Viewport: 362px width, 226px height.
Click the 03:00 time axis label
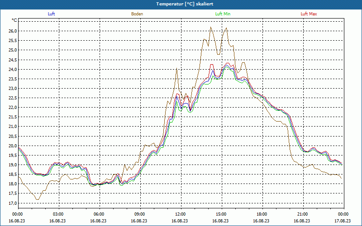coord(59,214)
